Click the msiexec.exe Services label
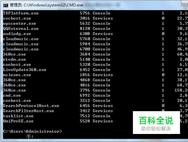The image size is (188, 142). pos(102,75)
